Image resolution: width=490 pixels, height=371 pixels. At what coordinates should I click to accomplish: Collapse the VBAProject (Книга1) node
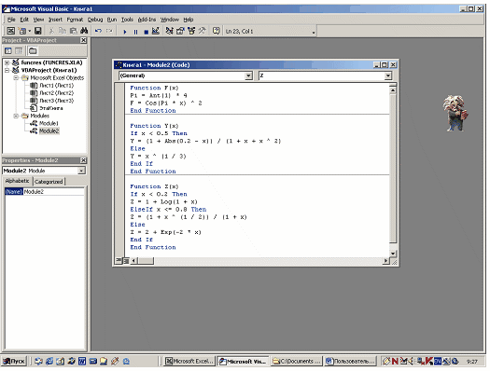coord(7,70)
